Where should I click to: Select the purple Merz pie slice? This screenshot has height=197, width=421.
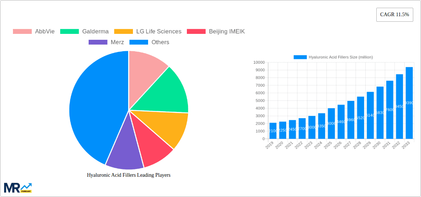tap(124, 153)
